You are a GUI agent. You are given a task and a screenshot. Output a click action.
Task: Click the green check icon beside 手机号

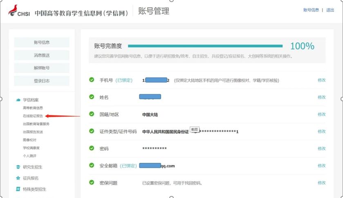click(x=92, y=80)
